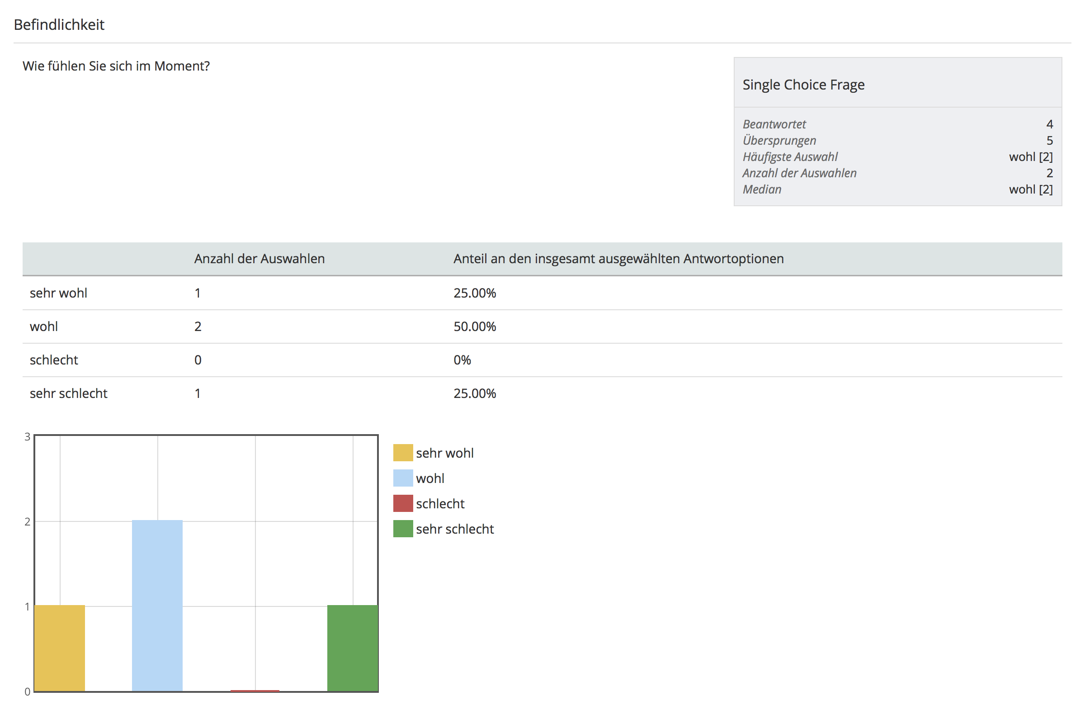Viewport: 1085px width, 710px height.
Task: Click the yellow 'sehr wohl' legend swatch
Action: 403,453
